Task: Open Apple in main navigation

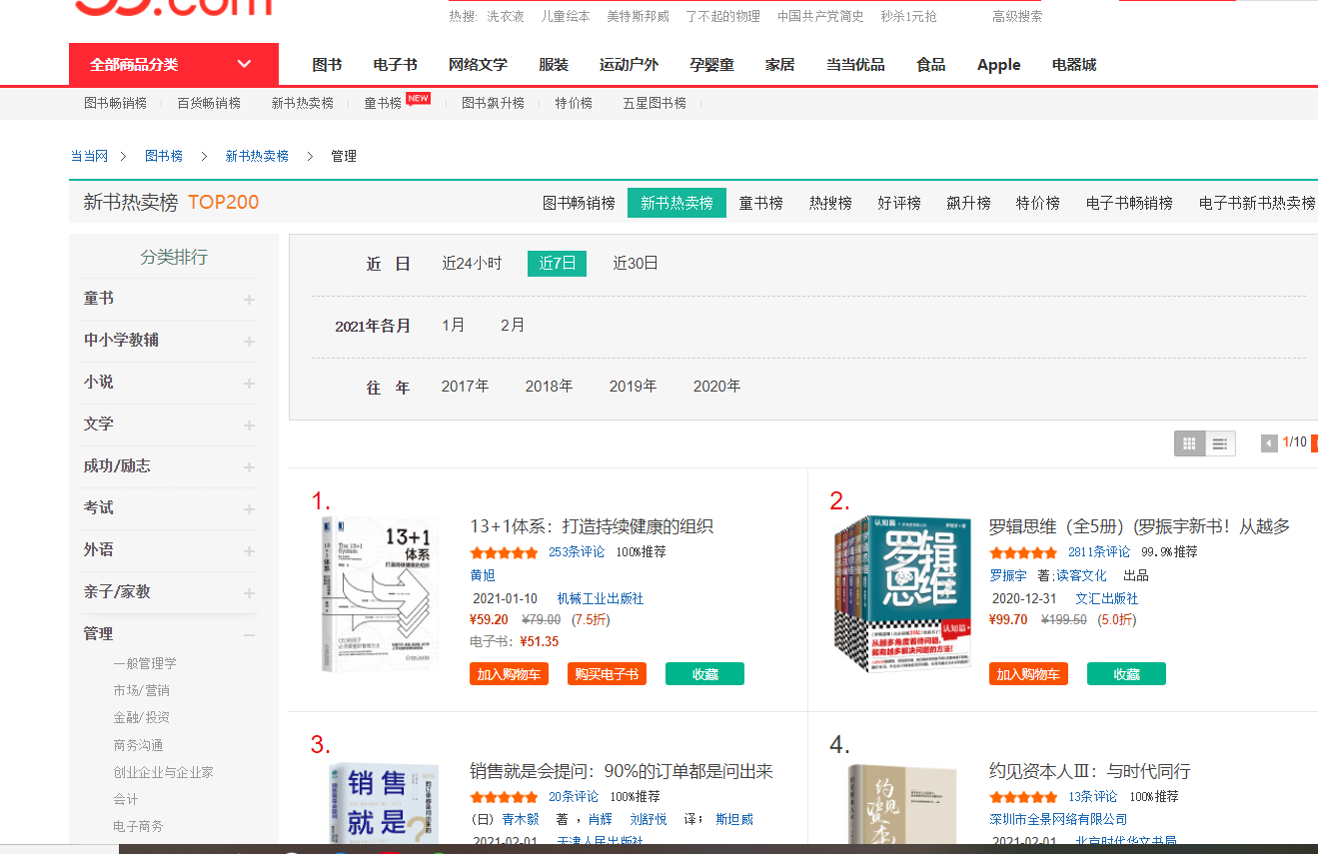Action: coord(998,64)
